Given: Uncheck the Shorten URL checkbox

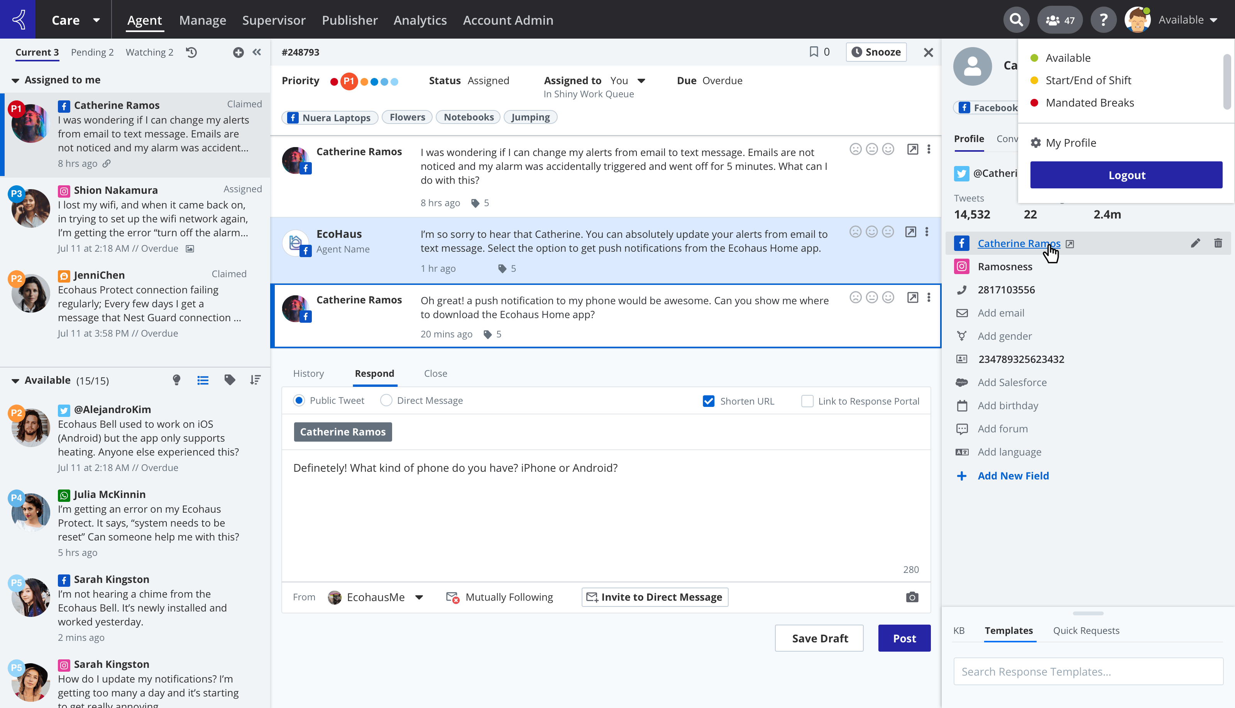Looking at the screenshot, I should tap(708, 401).
